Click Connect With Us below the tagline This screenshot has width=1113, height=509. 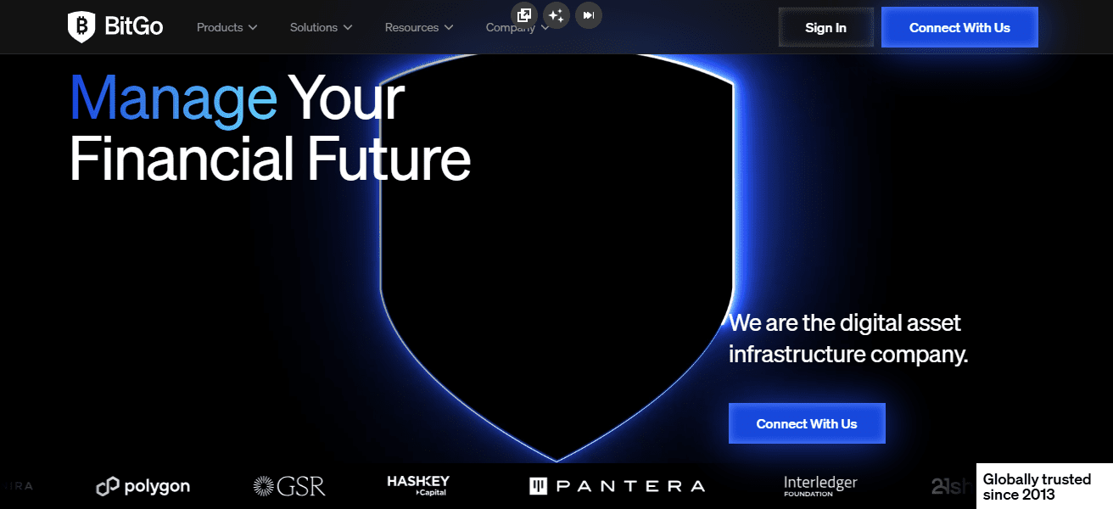[807, 423]
